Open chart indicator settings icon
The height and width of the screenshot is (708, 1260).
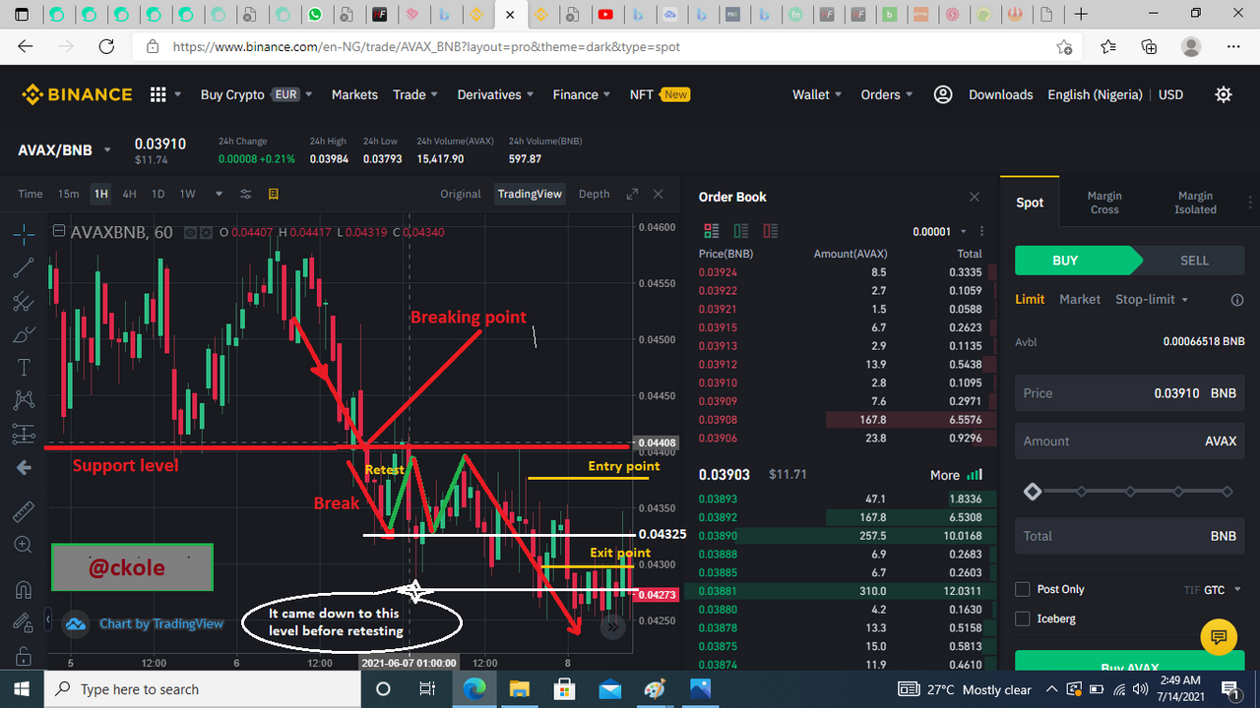(246, 194)
